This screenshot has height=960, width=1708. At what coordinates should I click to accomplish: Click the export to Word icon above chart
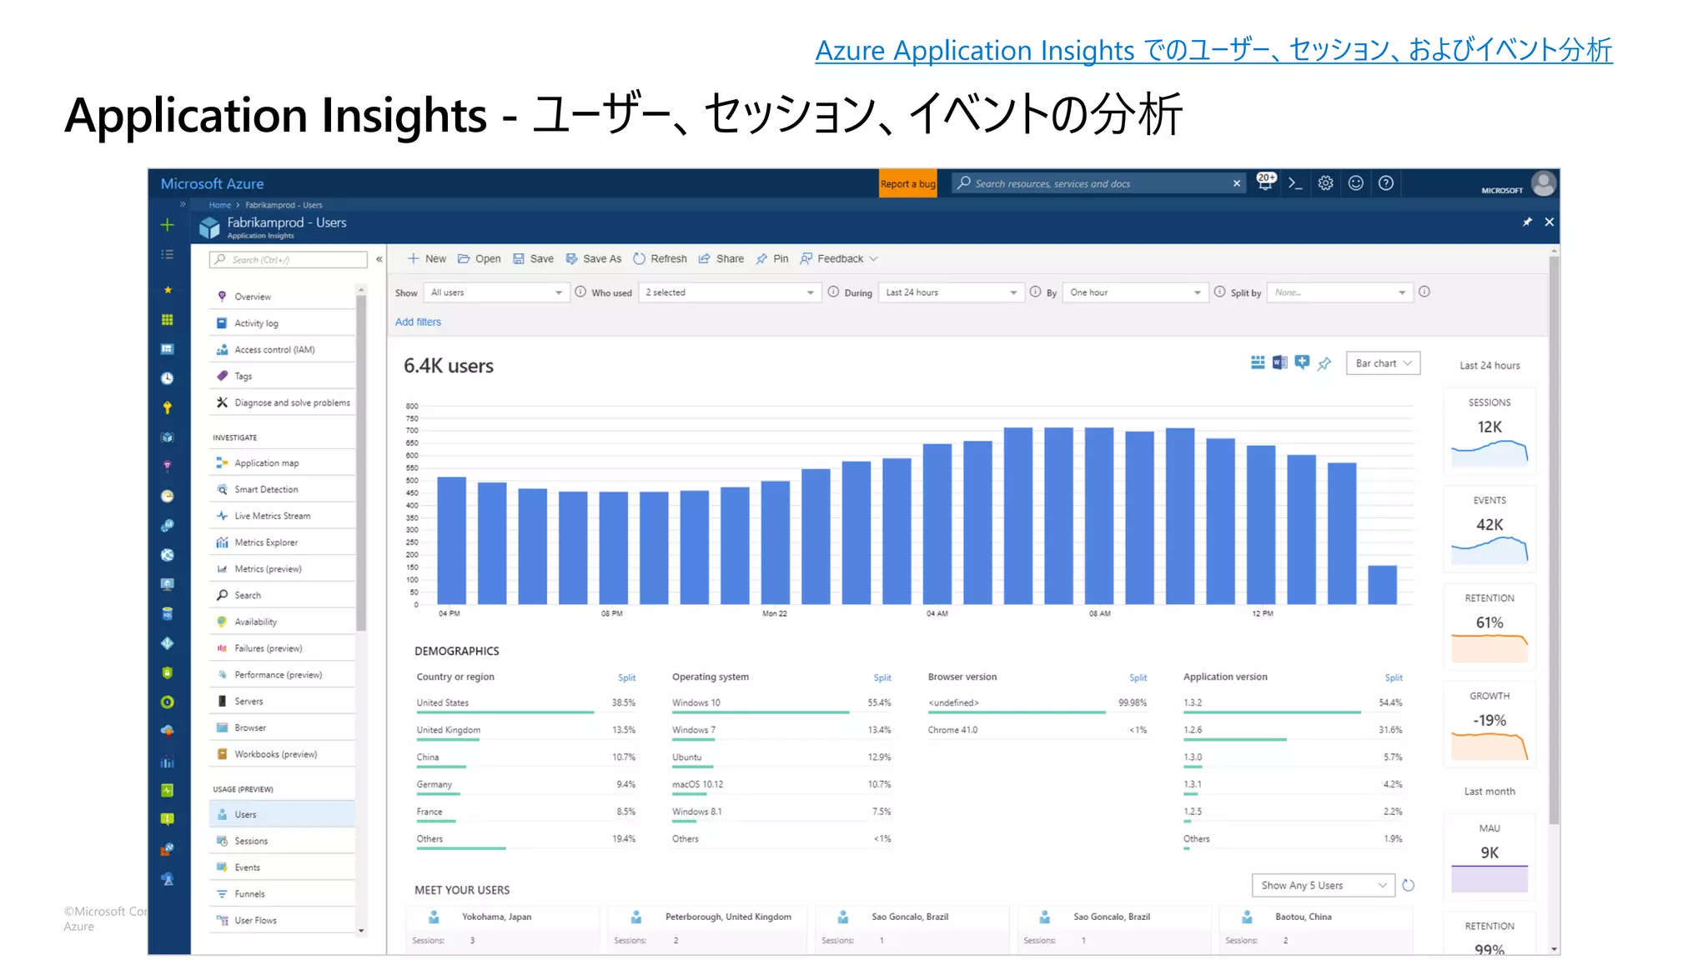[x=1279, y=362]
